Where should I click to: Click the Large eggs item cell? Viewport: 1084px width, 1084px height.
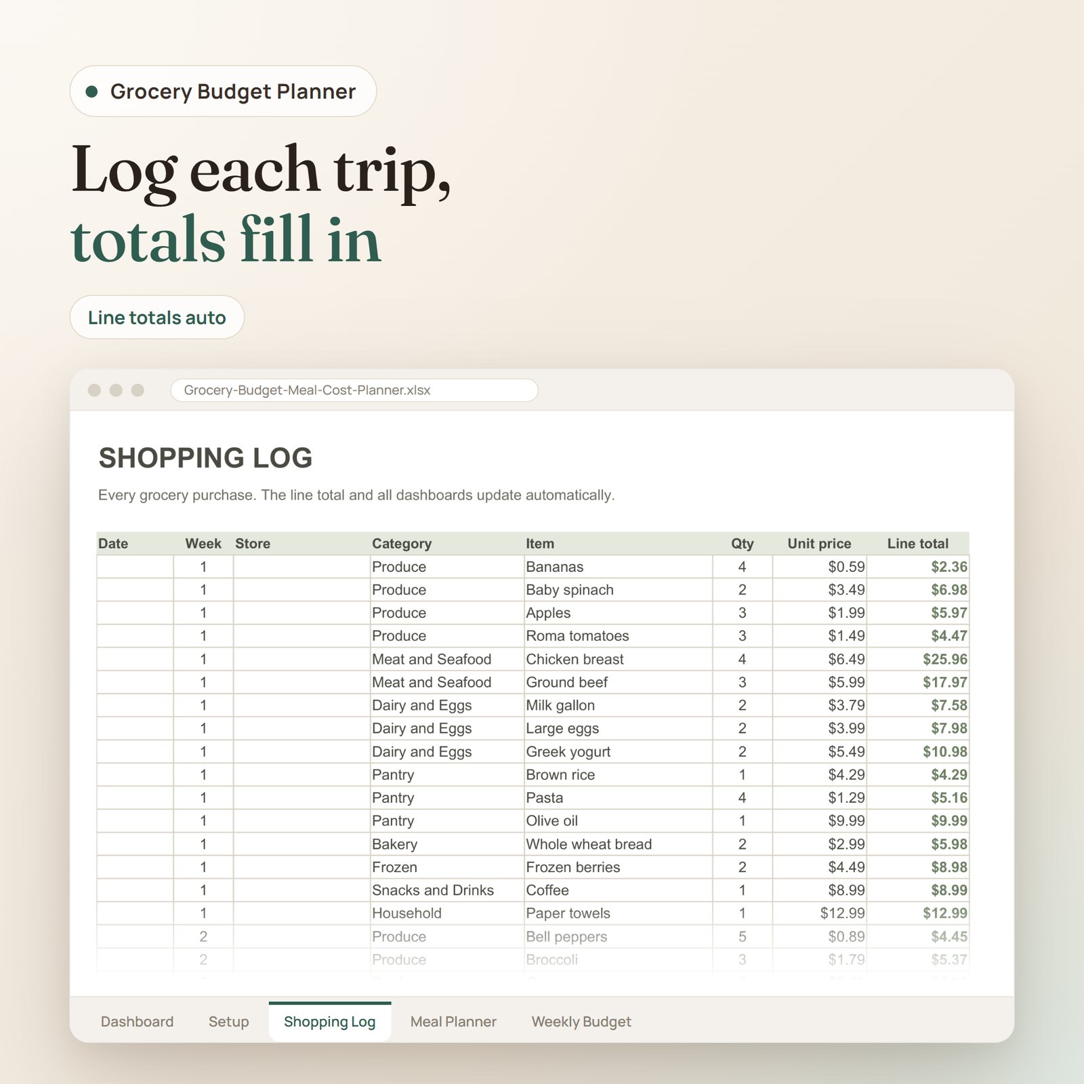point(618,728)
